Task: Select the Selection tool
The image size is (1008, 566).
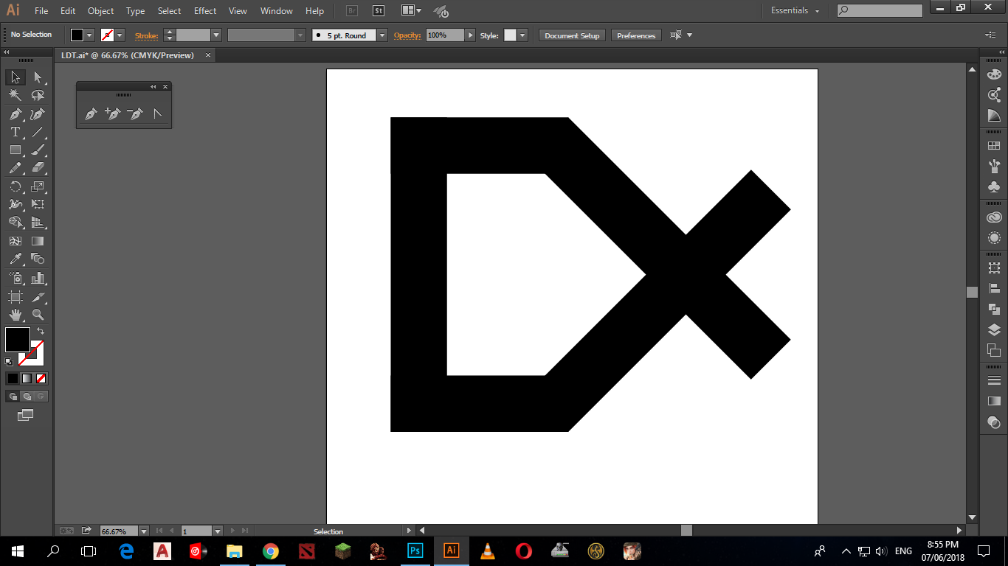Action: point(15,77)
